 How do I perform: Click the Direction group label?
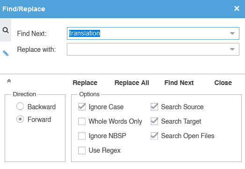(24, 94)
